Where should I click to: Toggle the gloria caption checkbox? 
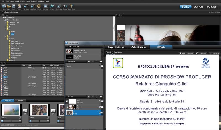[x=102, y=66]
